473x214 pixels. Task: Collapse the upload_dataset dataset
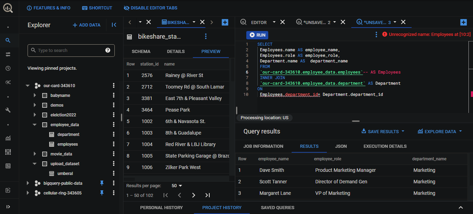[x=35, y=164]
